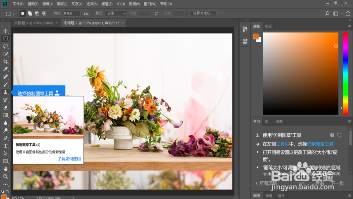Open the 文件(F) menu
The width and height of the screenshot is (353, 199).
tap(18, 4)
